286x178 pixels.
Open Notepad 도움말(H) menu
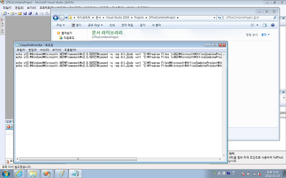70,50
